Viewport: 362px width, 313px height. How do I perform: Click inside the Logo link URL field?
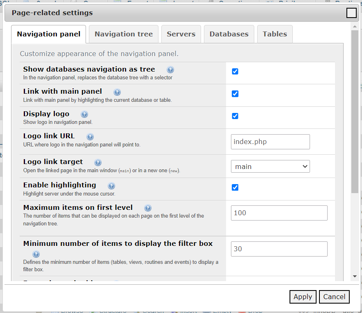(270, 142)
